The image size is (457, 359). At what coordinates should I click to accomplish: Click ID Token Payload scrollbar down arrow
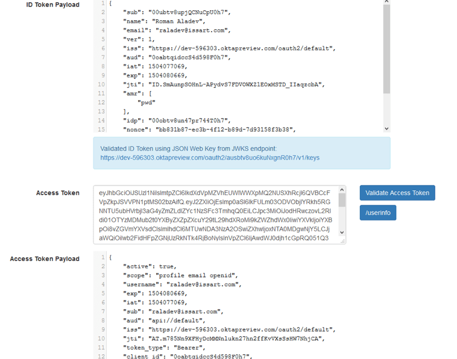(x=386, y=128)
